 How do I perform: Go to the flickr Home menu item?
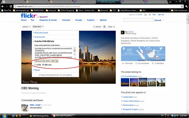(24, 20)
